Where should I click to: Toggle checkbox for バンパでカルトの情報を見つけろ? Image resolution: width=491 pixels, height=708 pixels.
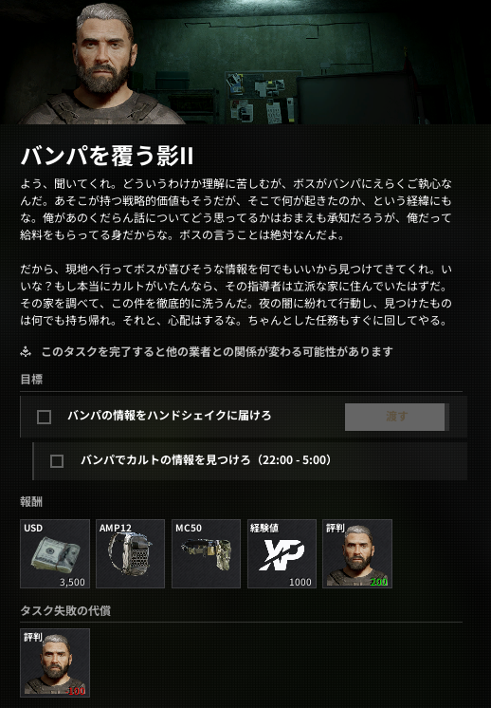[57, 461]
